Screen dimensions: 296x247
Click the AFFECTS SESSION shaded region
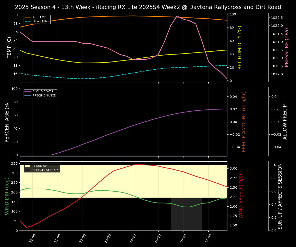(186, 214)
